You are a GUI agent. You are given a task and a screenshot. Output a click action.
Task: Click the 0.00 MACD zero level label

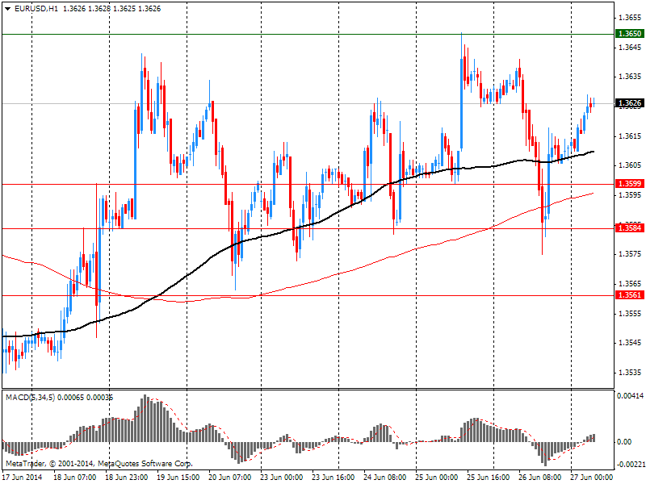624,442
